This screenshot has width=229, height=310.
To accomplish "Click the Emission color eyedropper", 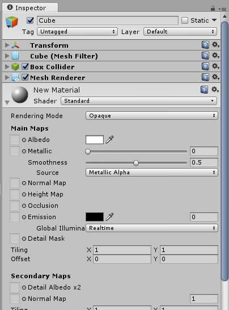I will [109, 217].
